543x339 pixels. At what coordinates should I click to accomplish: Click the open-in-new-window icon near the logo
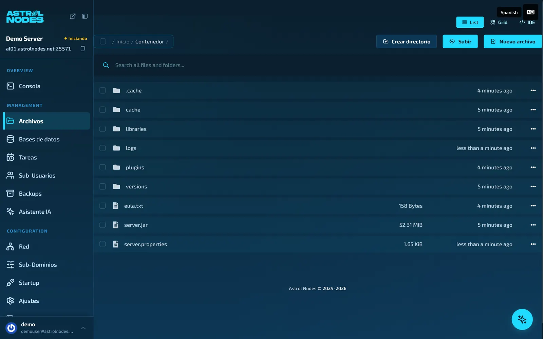[x=73, y=16]
